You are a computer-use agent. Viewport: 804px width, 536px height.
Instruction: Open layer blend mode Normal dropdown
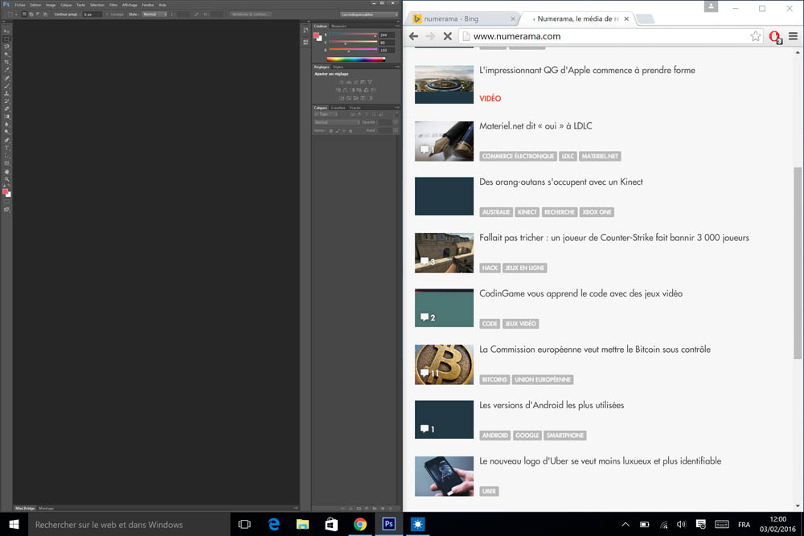click(x=337, y=122)
